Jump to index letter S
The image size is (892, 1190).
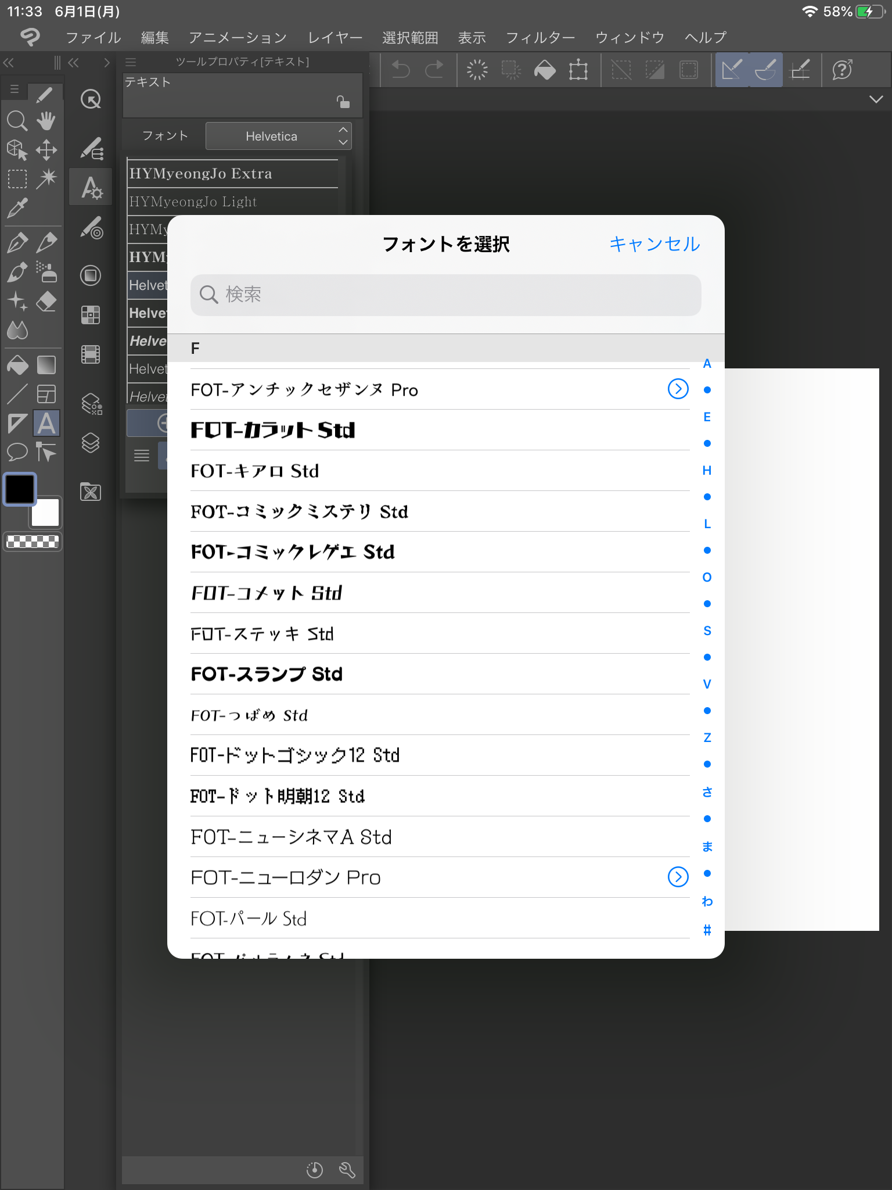pos(707,630)
